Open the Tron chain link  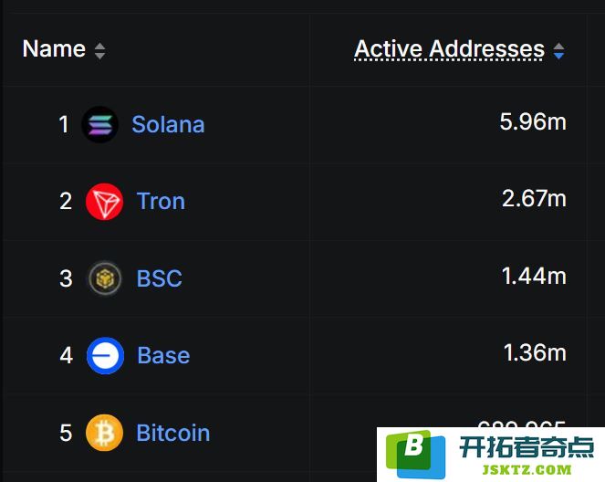click(x=161, y=202)
